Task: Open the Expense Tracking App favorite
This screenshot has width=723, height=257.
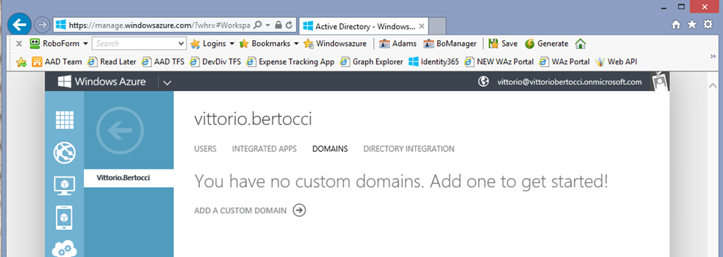Action: pos(291,62)
